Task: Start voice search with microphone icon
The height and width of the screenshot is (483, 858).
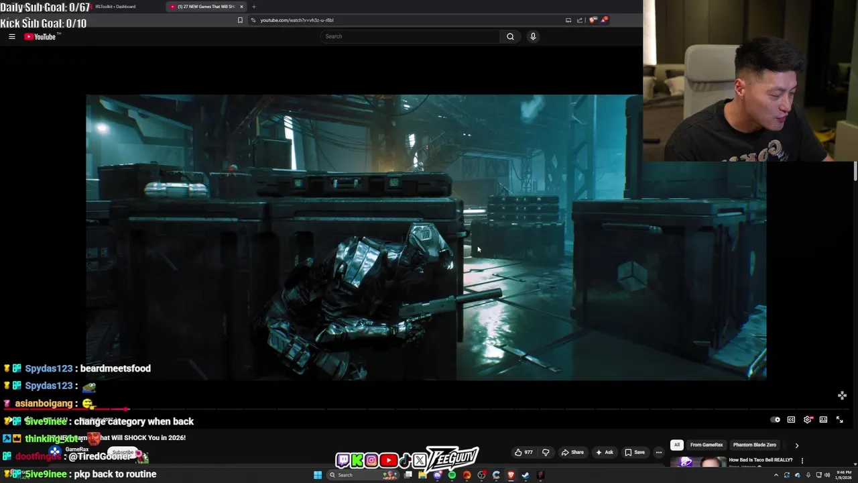Action: (533, 36)
